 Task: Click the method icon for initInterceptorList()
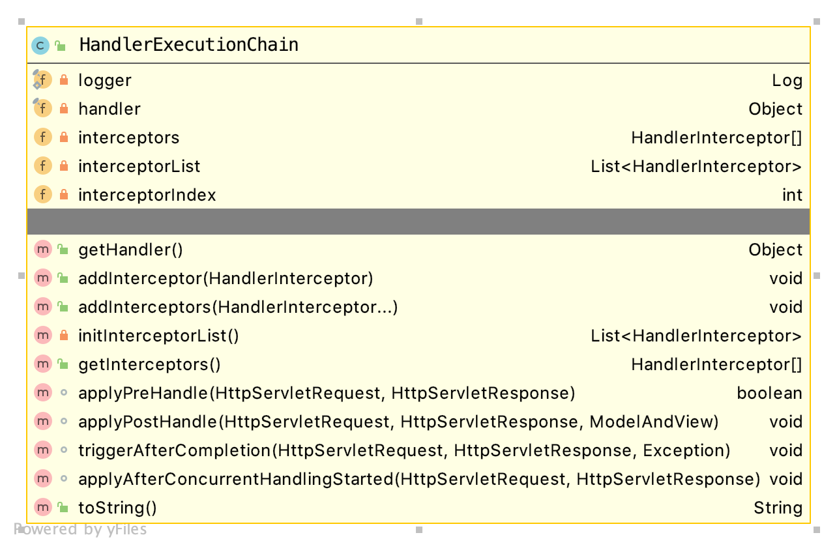42,336
